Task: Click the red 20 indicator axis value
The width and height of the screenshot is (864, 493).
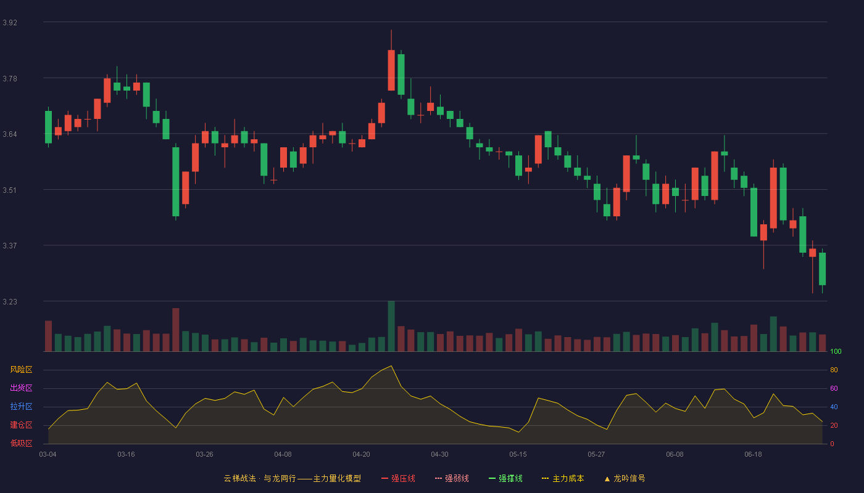Action: coord(834,425)
